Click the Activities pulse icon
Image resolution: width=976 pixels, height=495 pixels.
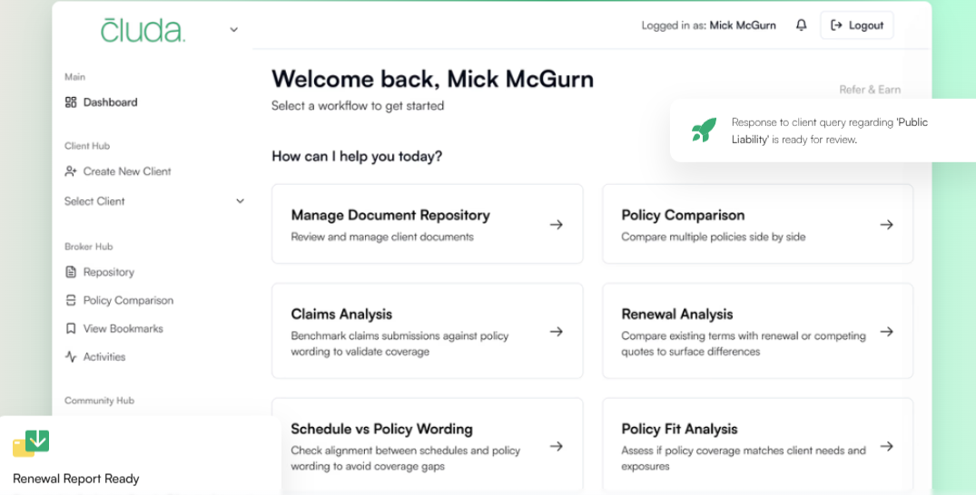[x=71, y=356]
